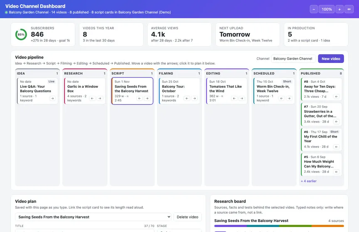Image resolution: width=359 pixels, height=232 pixels.
Task: Click the Saving Seeds sources color bar
Action: point(279,226)
